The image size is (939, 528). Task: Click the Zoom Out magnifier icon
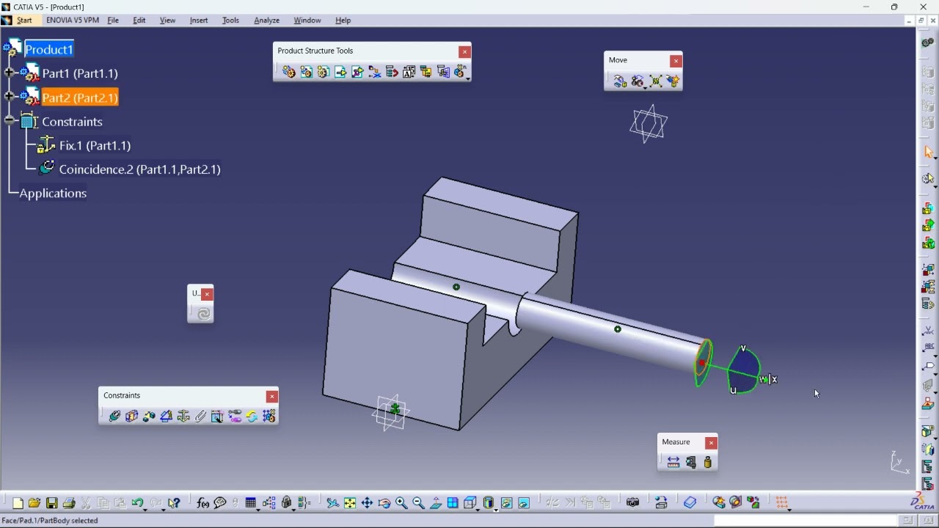(419, 503)
